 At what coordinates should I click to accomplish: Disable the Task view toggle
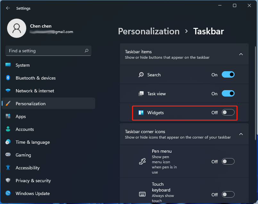click(228, 94)
